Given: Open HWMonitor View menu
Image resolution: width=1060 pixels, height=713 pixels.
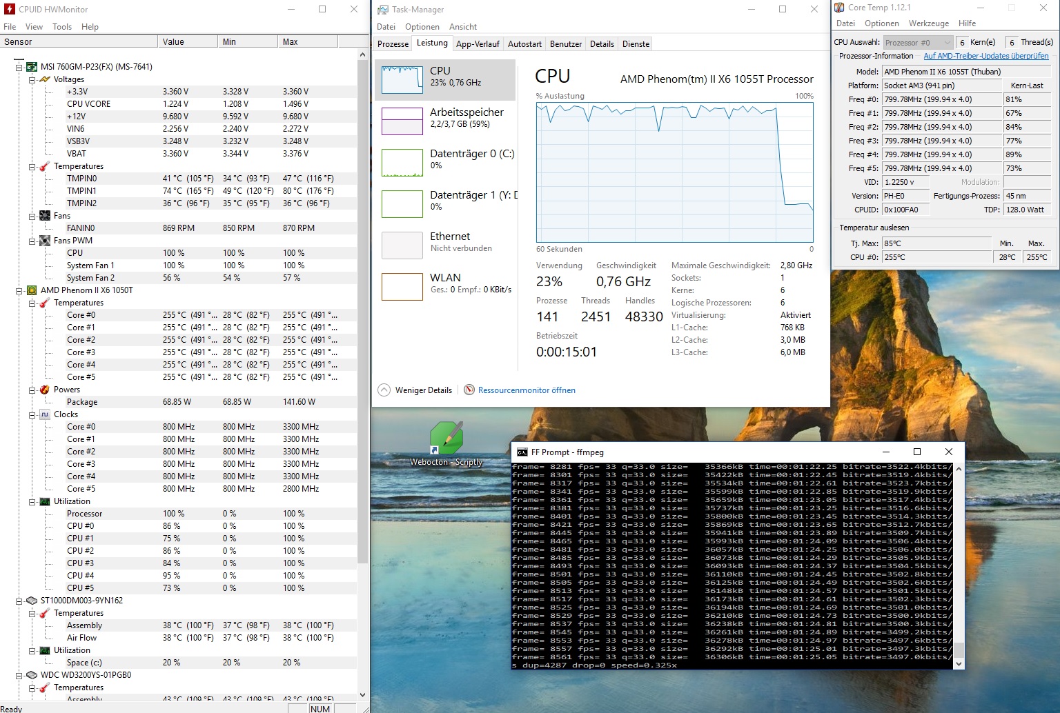Looking at the screenshot, I should [x=34, y=27].
